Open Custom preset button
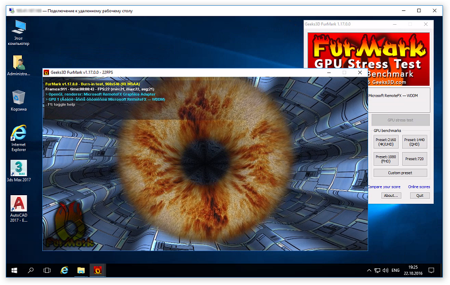 click(x=400, y=173)
